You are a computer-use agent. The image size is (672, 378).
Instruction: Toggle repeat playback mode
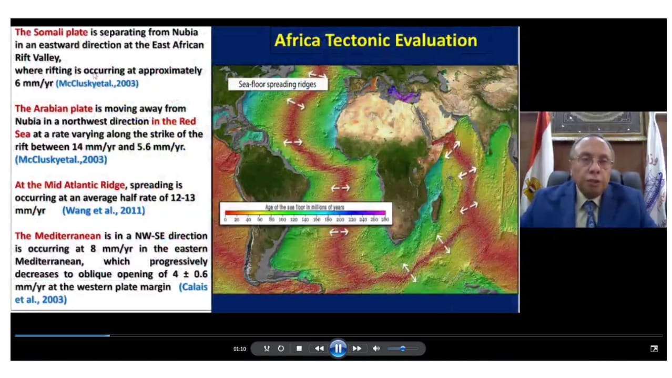click(x=281, y=349)
